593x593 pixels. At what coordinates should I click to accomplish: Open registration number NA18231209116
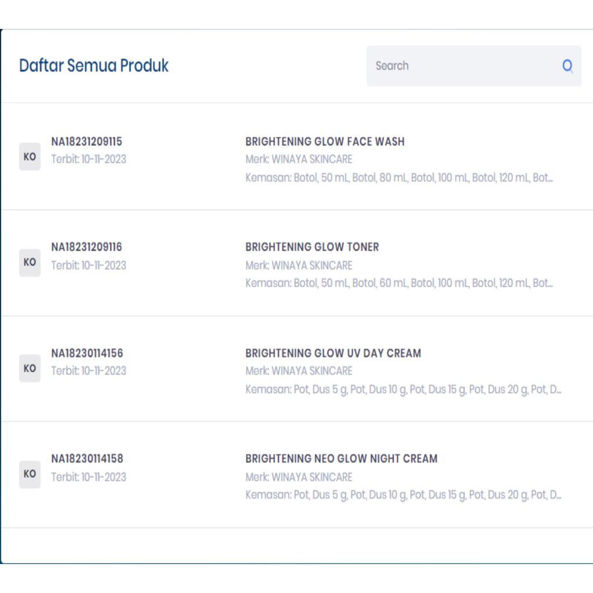click(x=87, y=247)
